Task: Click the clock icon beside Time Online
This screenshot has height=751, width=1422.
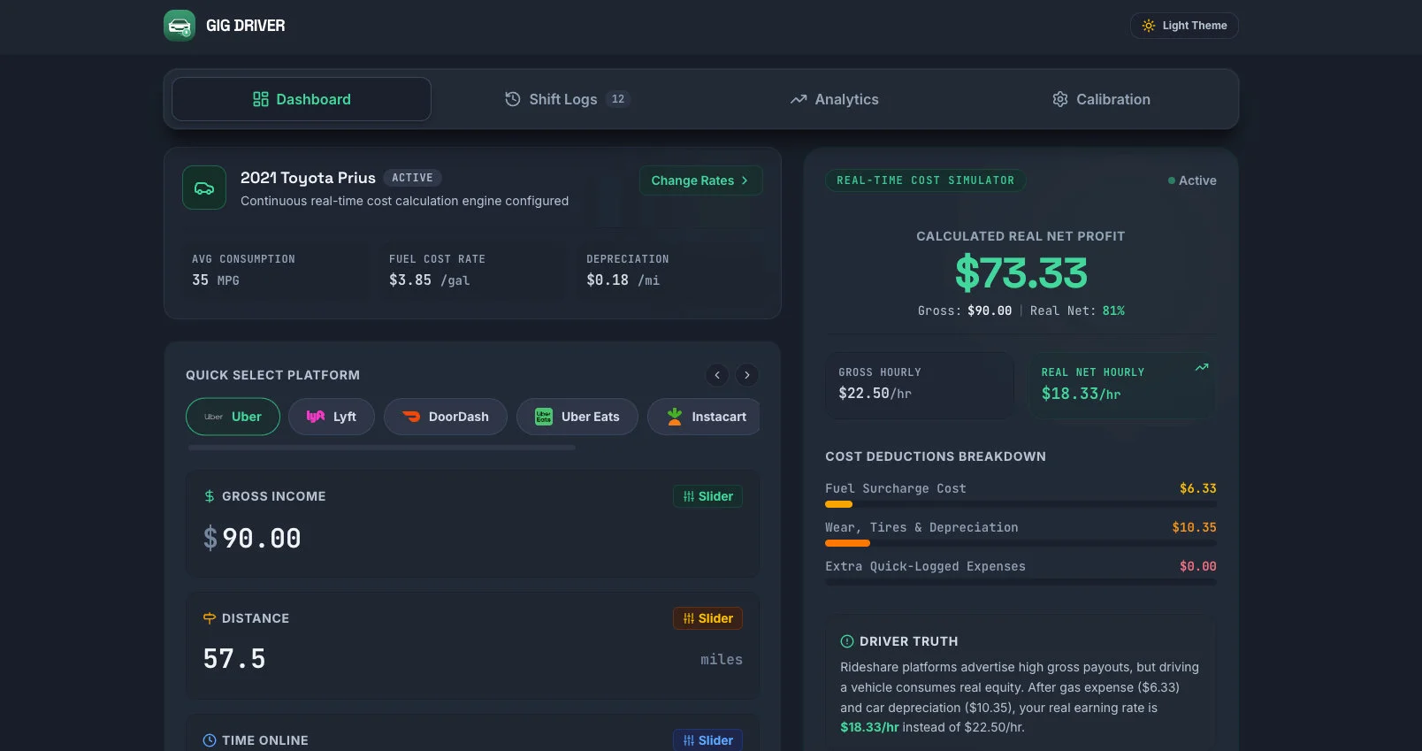Action: [x=210, y=740]
